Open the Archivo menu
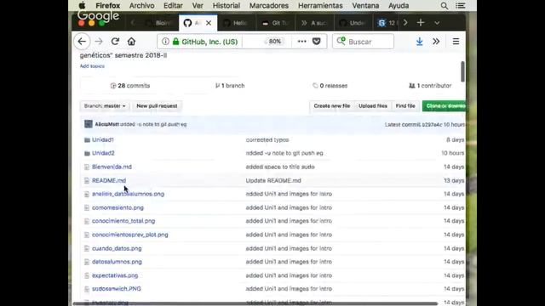The image size is (545, 306). (x=142, y=6)
